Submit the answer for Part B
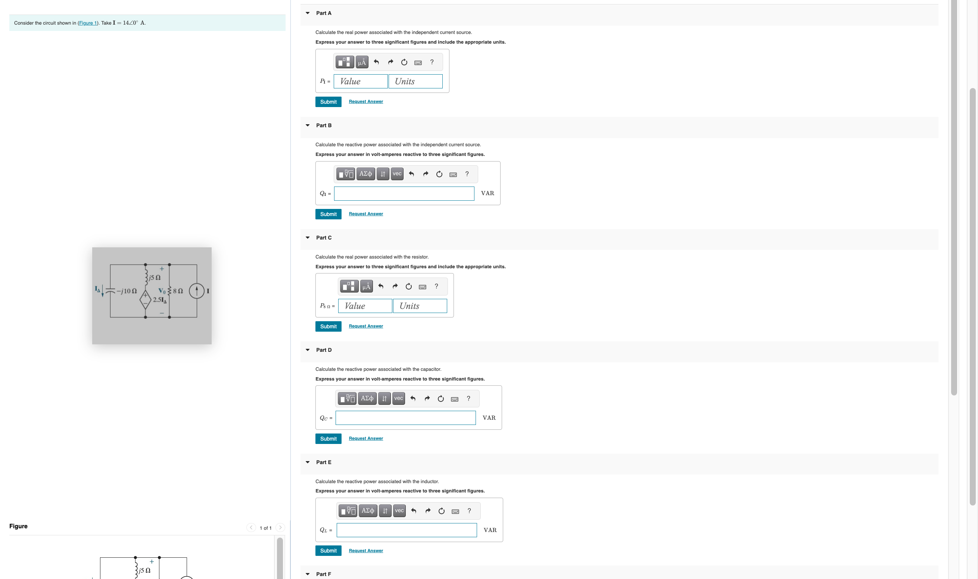Viewport: 978px width, 579px height. click(328, 214)
